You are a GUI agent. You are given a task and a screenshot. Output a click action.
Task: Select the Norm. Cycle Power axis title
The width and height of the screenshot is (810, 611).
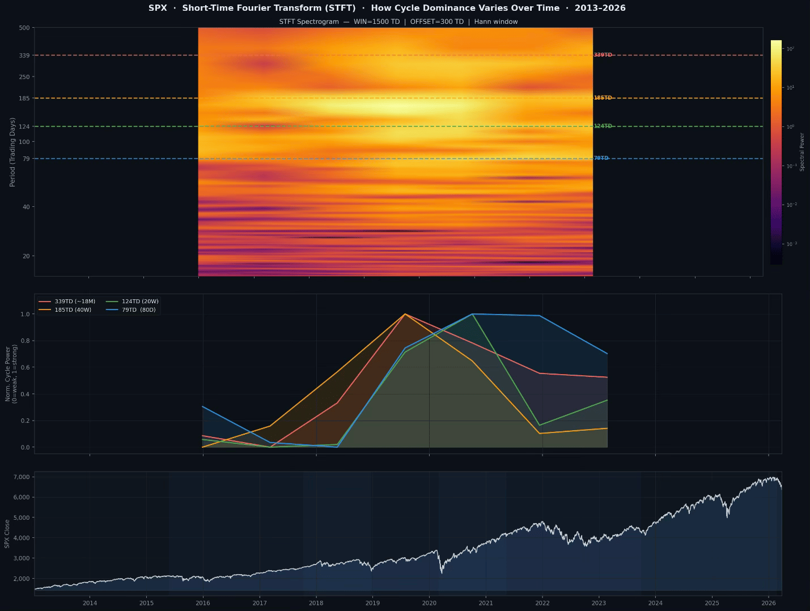(x=11, y=374)
